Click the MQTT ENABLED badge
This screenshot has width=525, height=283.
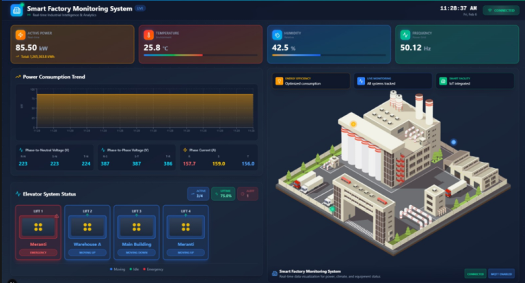[501, 274]
